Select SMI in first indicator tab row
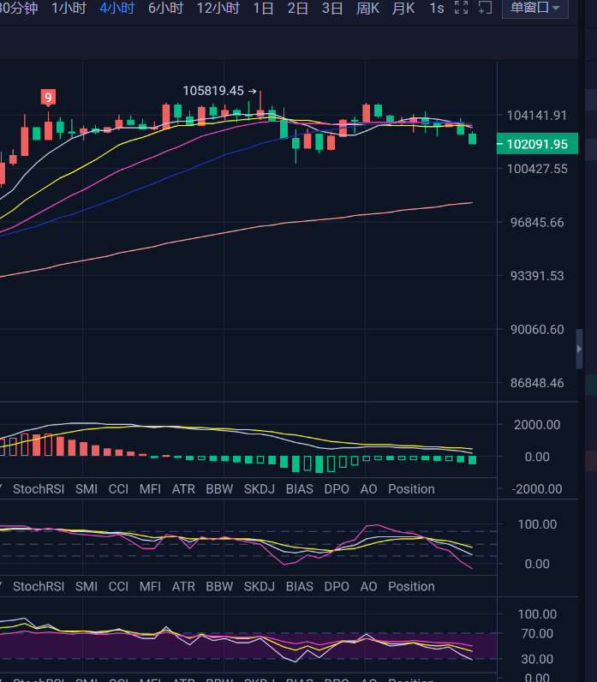The width and height of the screenshot is (597, 682). [x=87, y=489]
